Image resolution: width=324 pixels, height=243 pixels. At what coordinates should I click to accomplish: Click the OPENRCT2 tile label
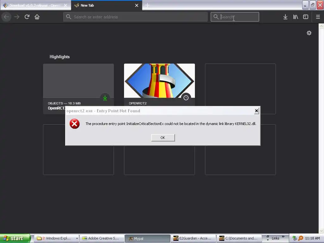pyautogui.click(x=138, y=103)
